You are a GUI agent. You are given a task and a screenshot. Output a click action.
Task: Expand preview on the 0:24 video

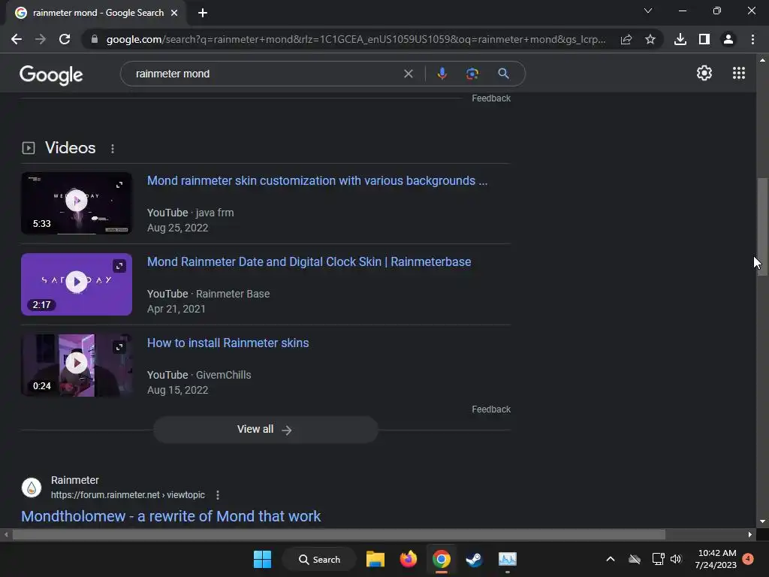[119, 347]
